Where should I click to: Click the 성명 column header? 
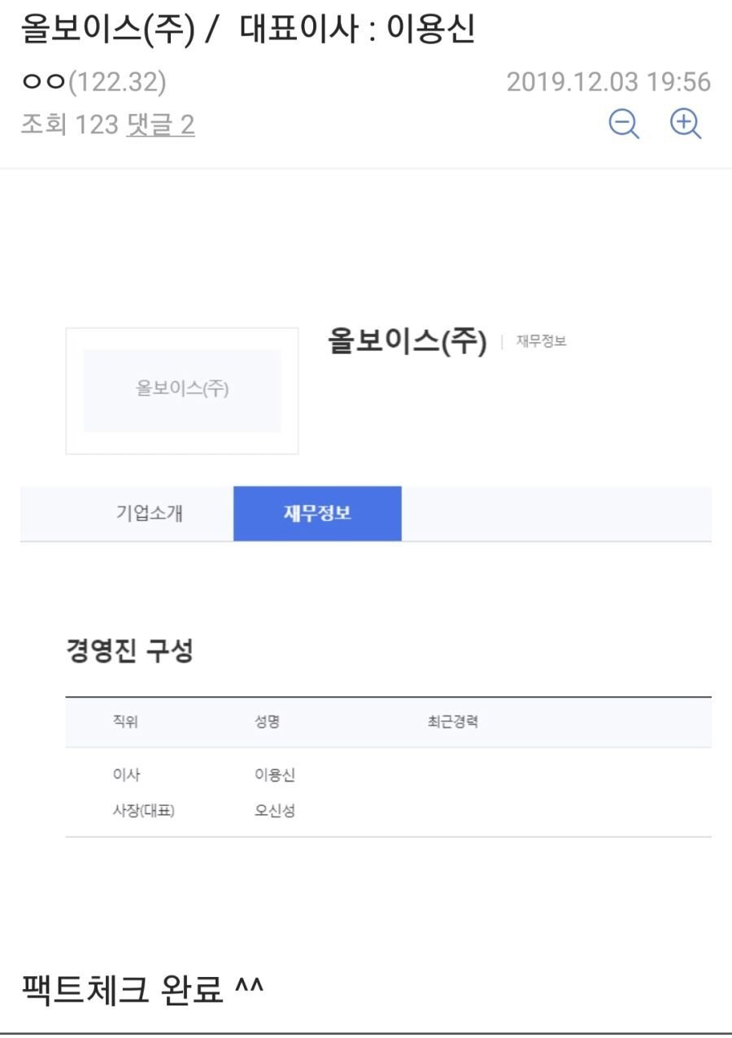267,722
